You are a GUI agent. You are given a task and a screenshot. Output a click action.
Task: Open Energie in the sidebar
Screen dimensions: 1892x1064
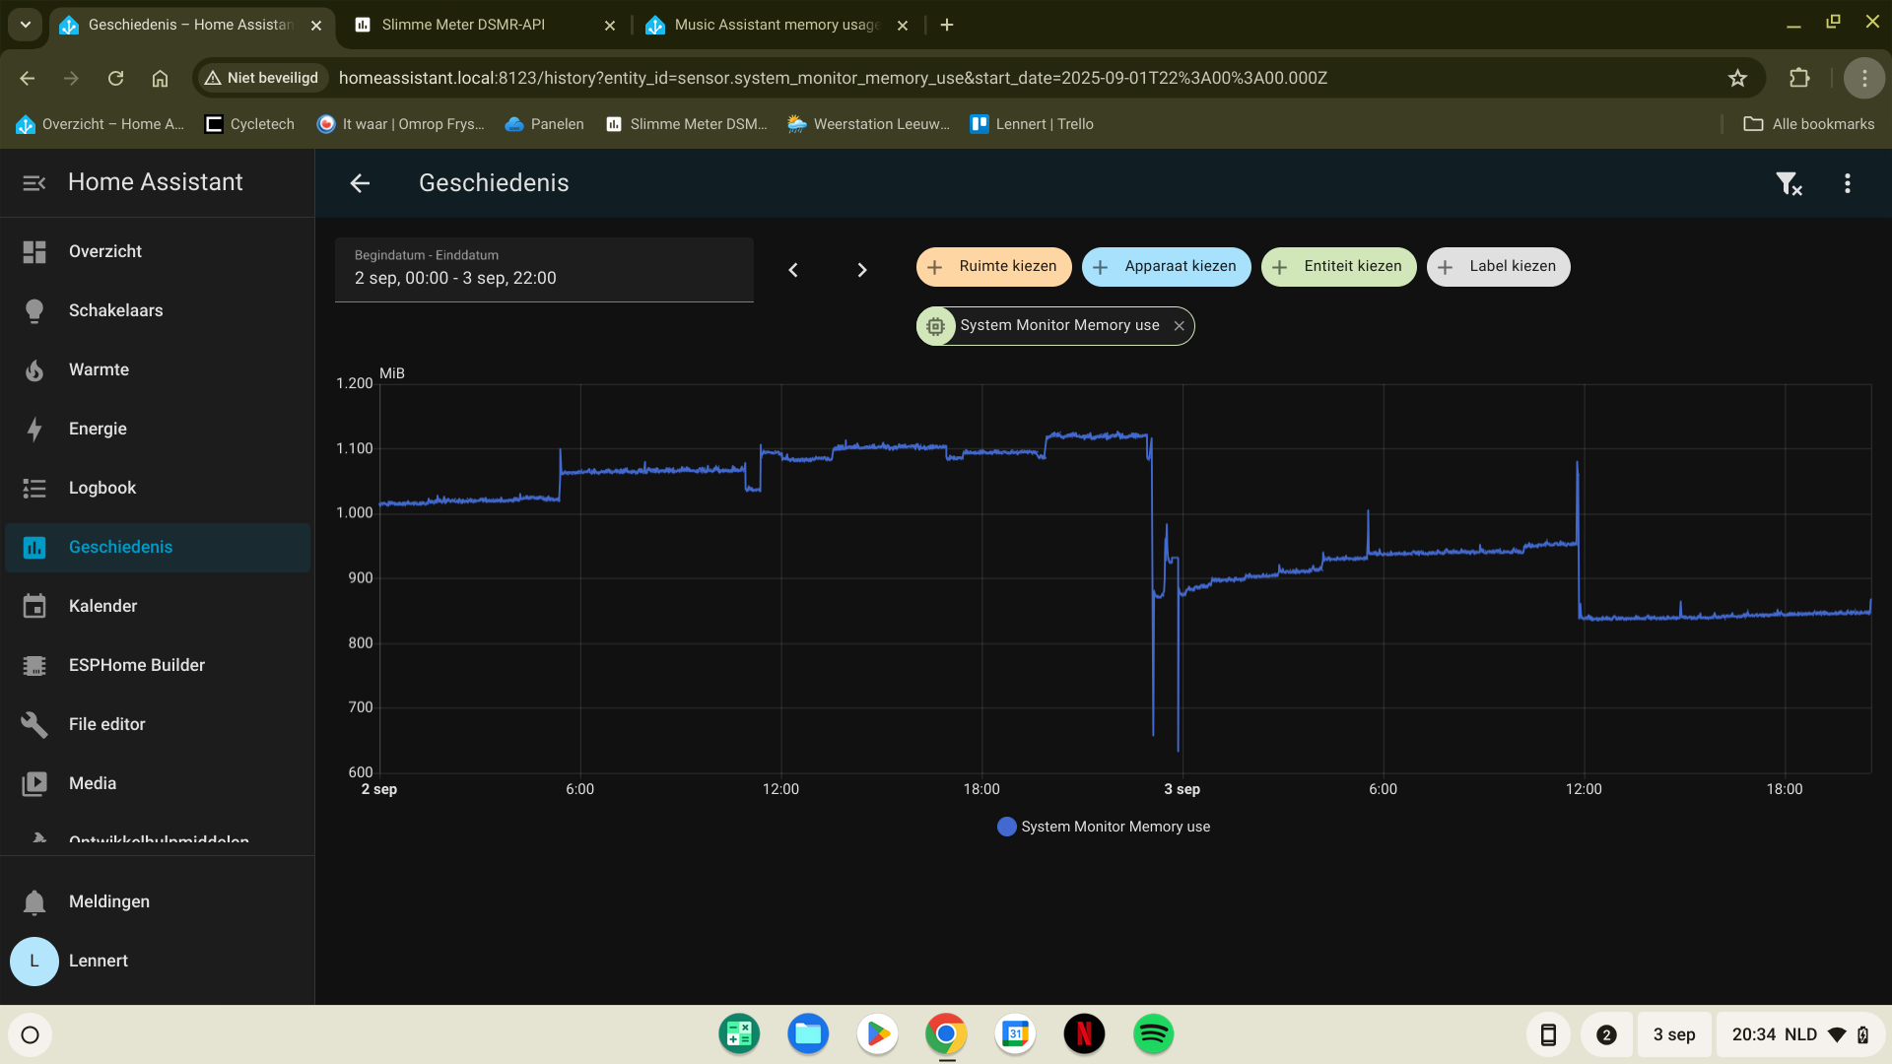pos(98,429)
